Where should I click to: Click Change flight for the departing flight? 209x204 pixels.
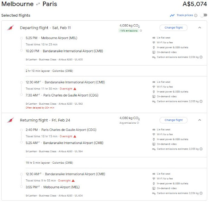tap(173, 28)
